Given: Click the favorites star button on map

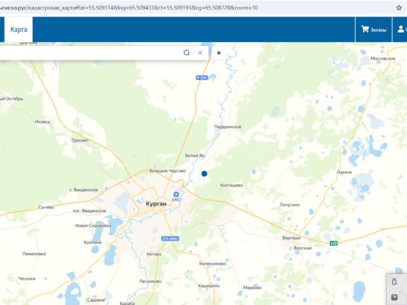Looking at the screenshot, I should (219, 53).
